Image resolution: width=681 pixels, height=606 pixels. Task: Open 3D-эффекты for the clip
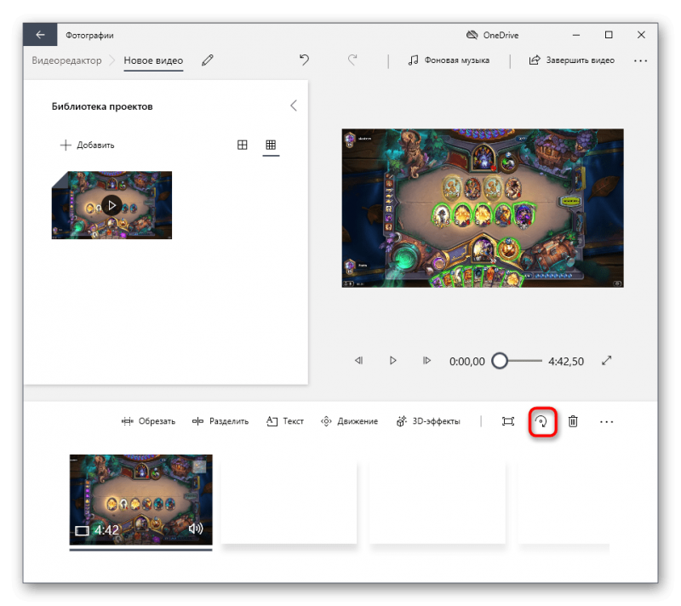428,421
